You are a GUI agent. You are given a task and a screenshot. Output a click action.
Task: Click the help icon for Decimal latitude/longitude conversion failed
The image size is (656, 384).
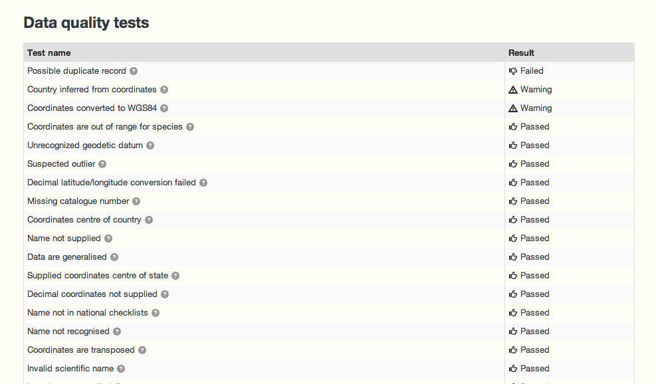[x=203, y=182]
